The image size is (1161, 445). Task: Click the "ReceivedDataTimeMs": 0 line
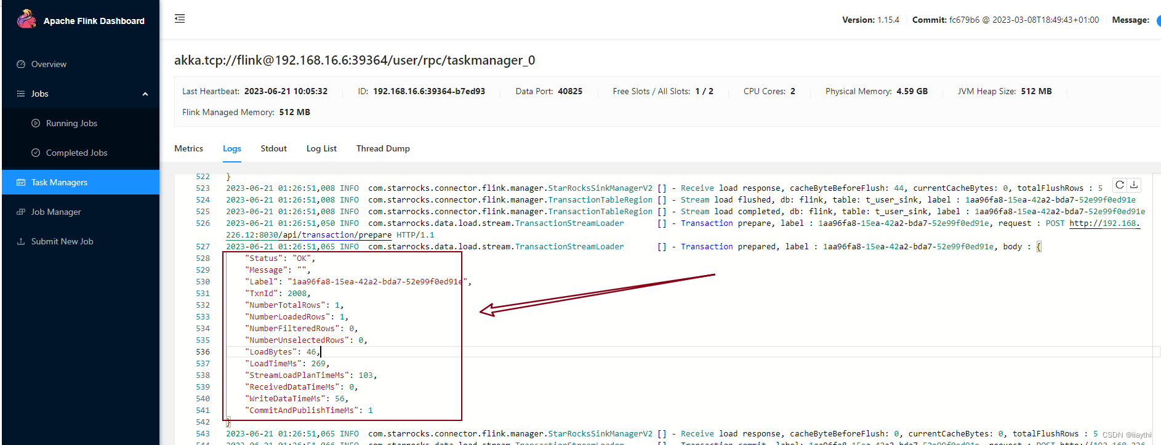(x=302, y=387)
